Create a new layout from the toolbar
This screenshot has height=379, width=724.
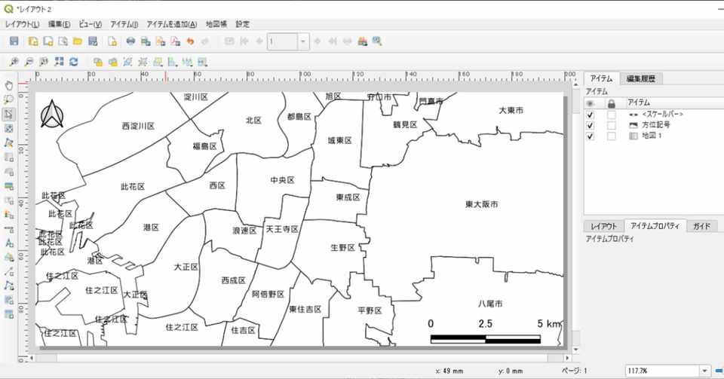coord(33,41)
